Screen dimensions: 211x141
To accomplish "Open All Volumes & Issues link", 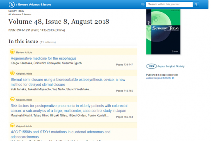I will (20, 14).
